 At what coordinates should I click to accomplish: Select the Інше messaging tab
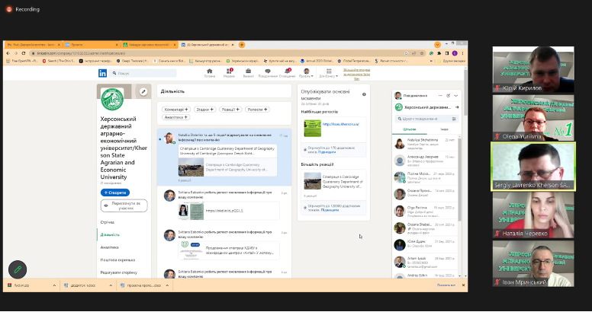click(444, 129)
